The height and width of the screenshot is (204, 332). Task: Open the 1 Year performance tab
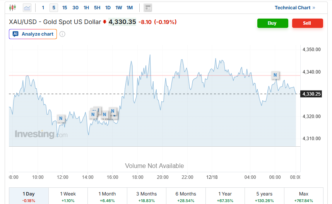point(225,196)
